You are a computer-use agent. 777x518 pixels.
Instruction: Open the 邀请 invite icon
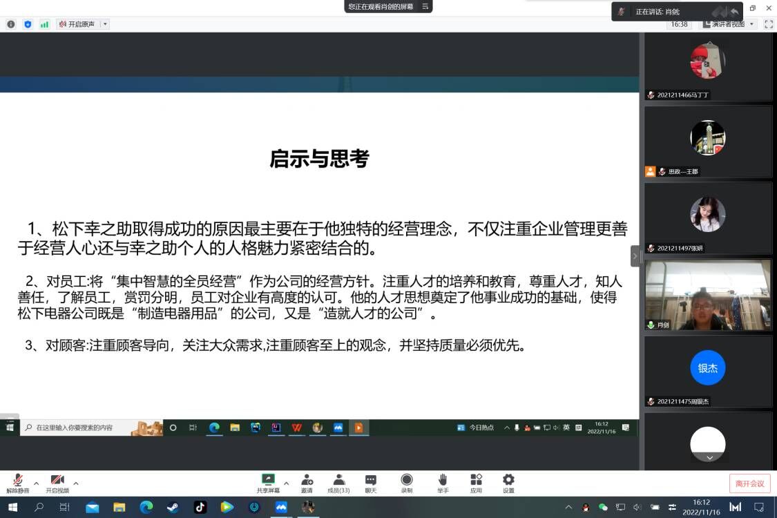click(x=307, y=483)
